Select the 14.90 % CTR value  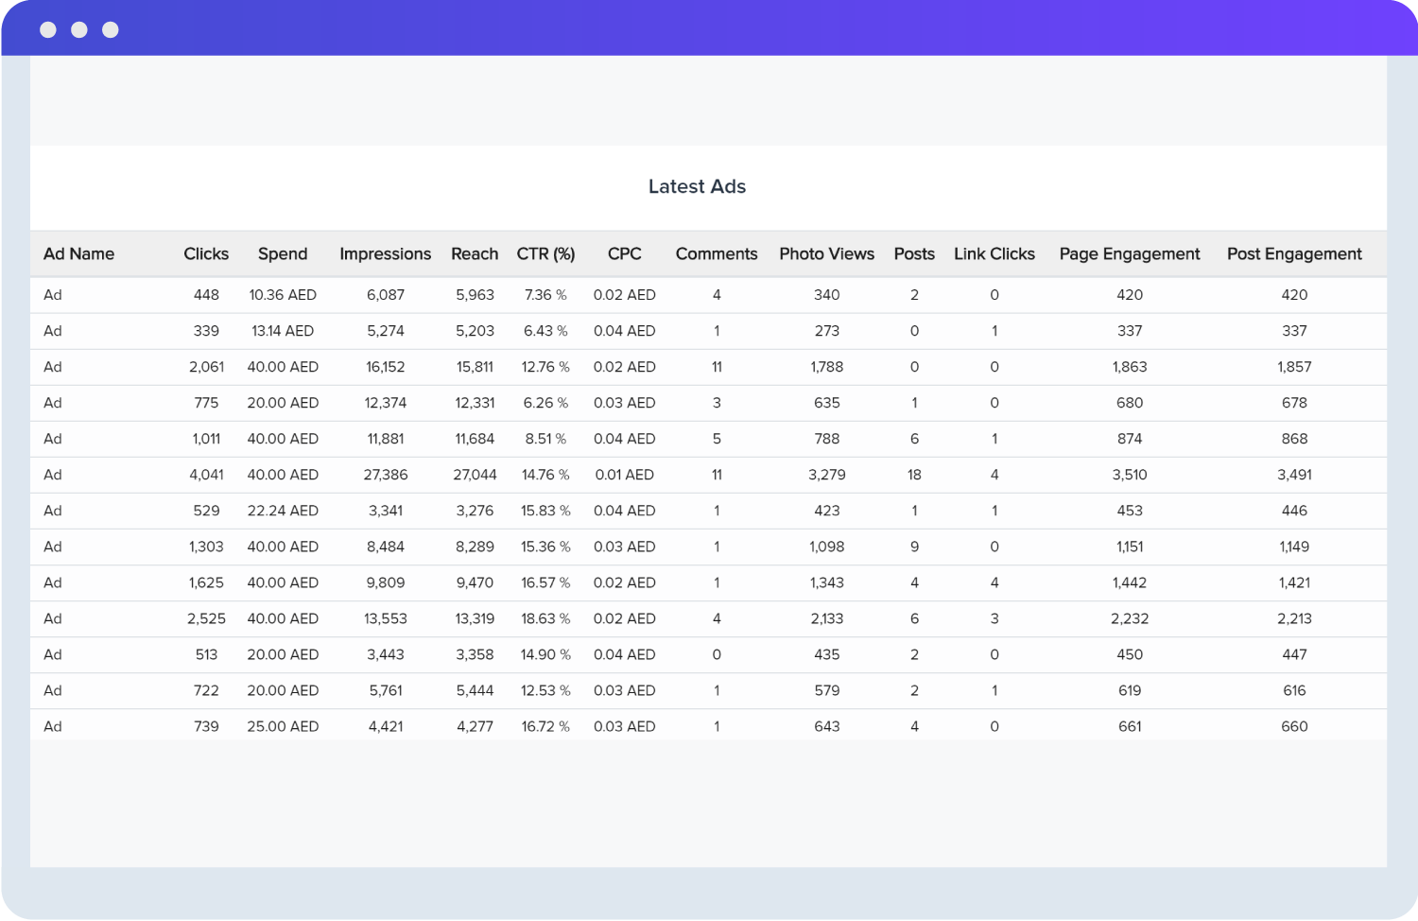[545, 654]
